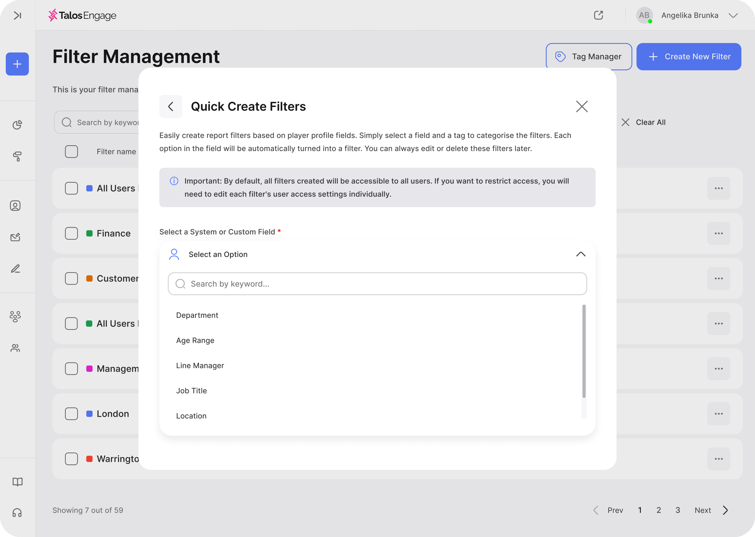755x537 pixels.
Task: Open the pie chart reports sidebar icon
Action: point(17,125)
